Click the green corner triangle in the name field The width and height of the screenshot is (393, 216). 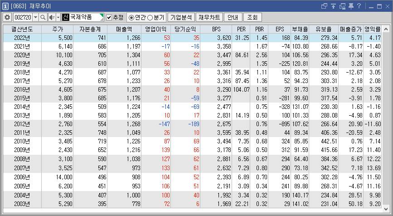pyautogui.click(x=102, y=16)
